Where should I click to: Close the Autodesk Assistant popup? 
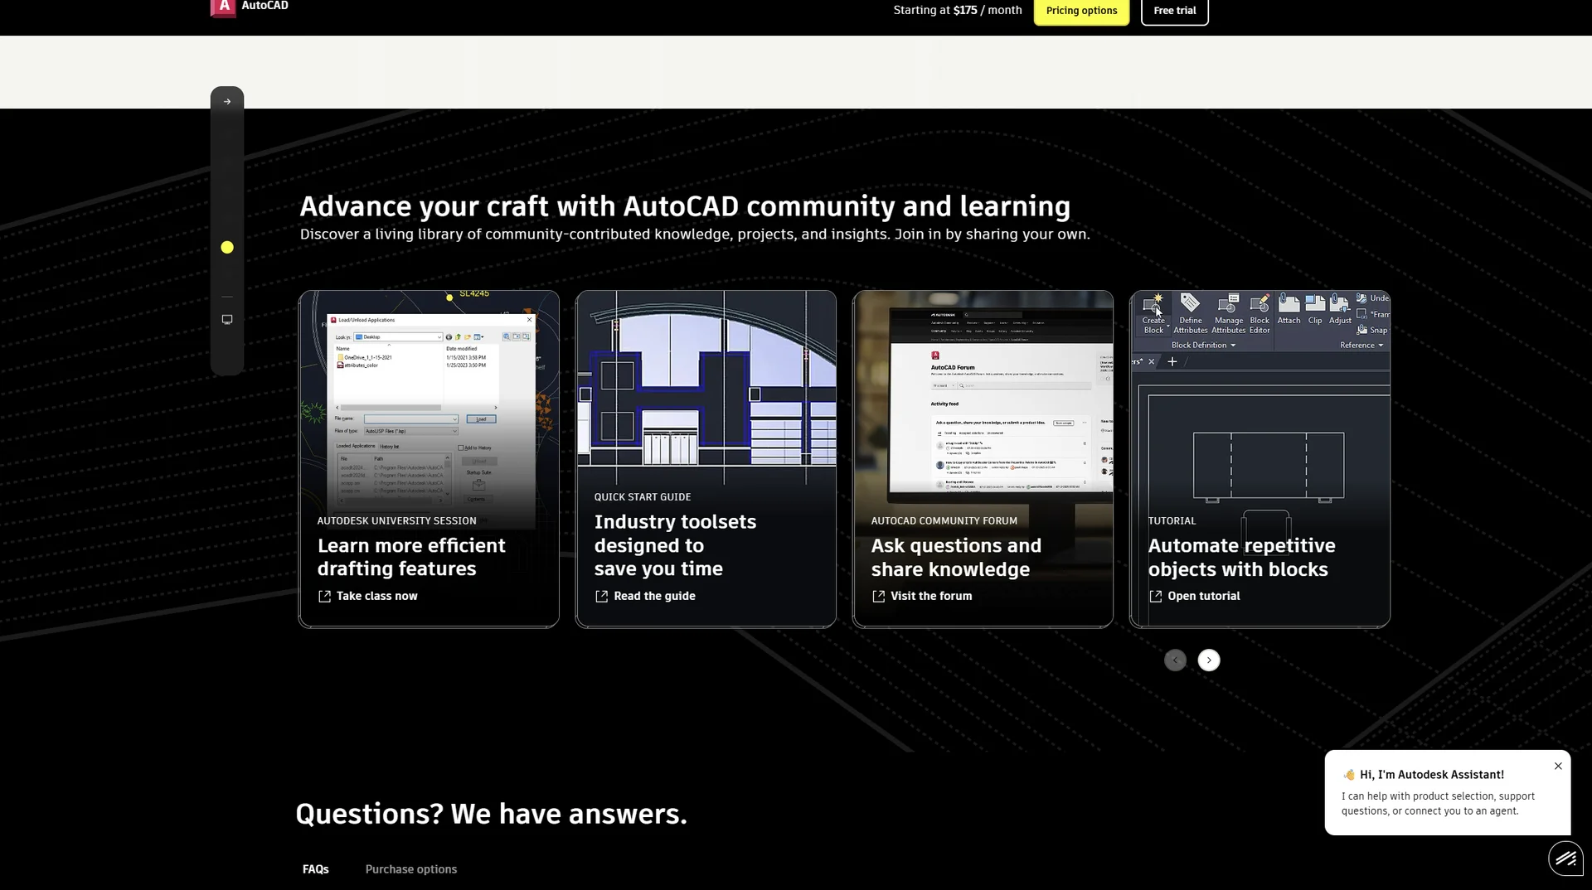1558,767
